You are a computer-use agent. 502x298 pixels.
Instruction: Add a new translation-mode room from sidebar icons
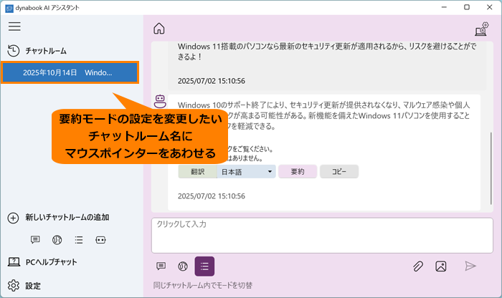click(x=57, y=239)
